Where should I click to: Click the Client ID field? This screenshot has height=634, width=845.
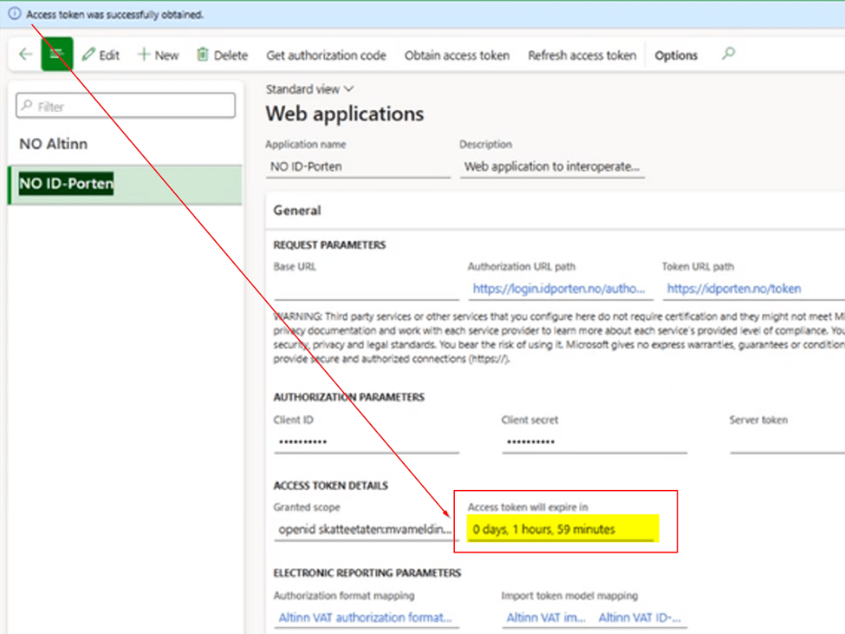[366, 441]
